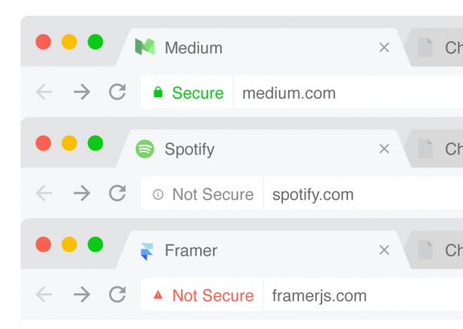The height and width of the screenshot is (329, 463).
Task: Click the info circle icon next to spotify.com
Action: [x=158, y=194]
